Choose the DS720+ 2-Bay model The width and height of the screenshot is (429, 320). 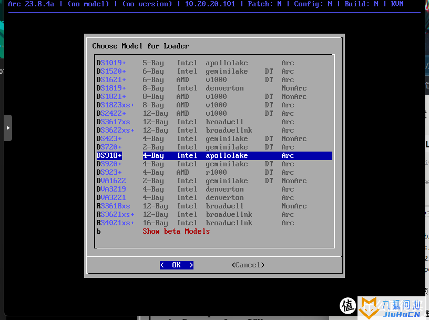[214, 147]
